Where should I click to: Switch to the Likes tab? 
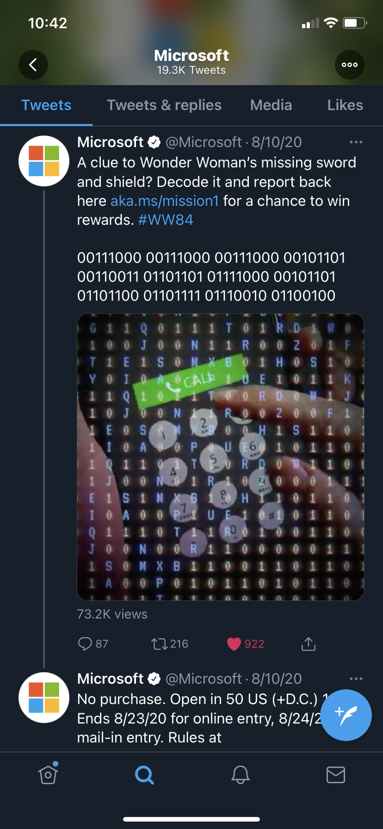click(x=345, y=105)
